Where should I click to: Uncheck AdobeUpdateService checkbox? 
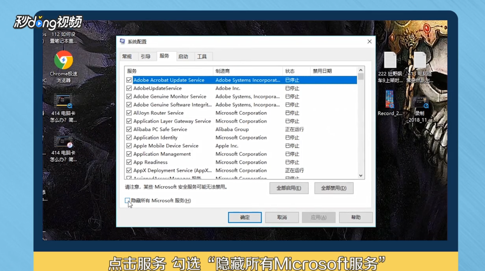tap(129, 88)
